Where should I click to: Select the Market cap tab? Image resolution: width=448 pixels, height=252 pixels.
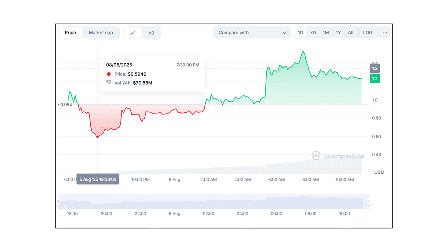tap(101, 33)
